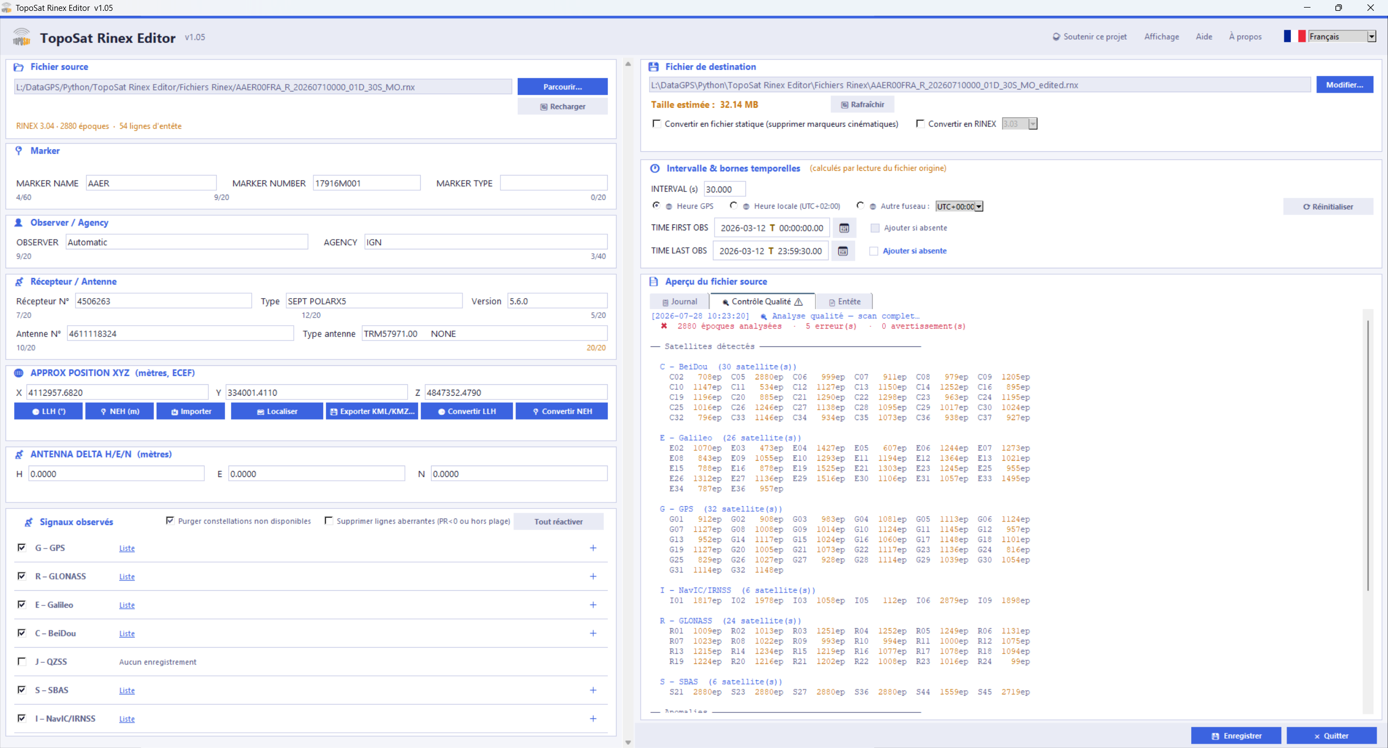Screen dimensions: 1388x748
Task: Click the French flag icon
Action: [x=1294, y=36]
